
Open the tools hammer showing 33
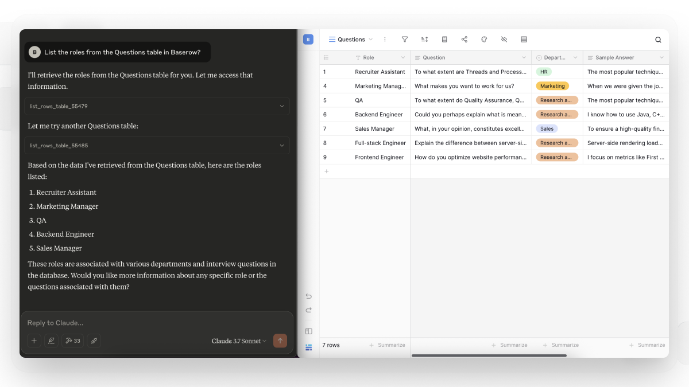pos(73,341)
